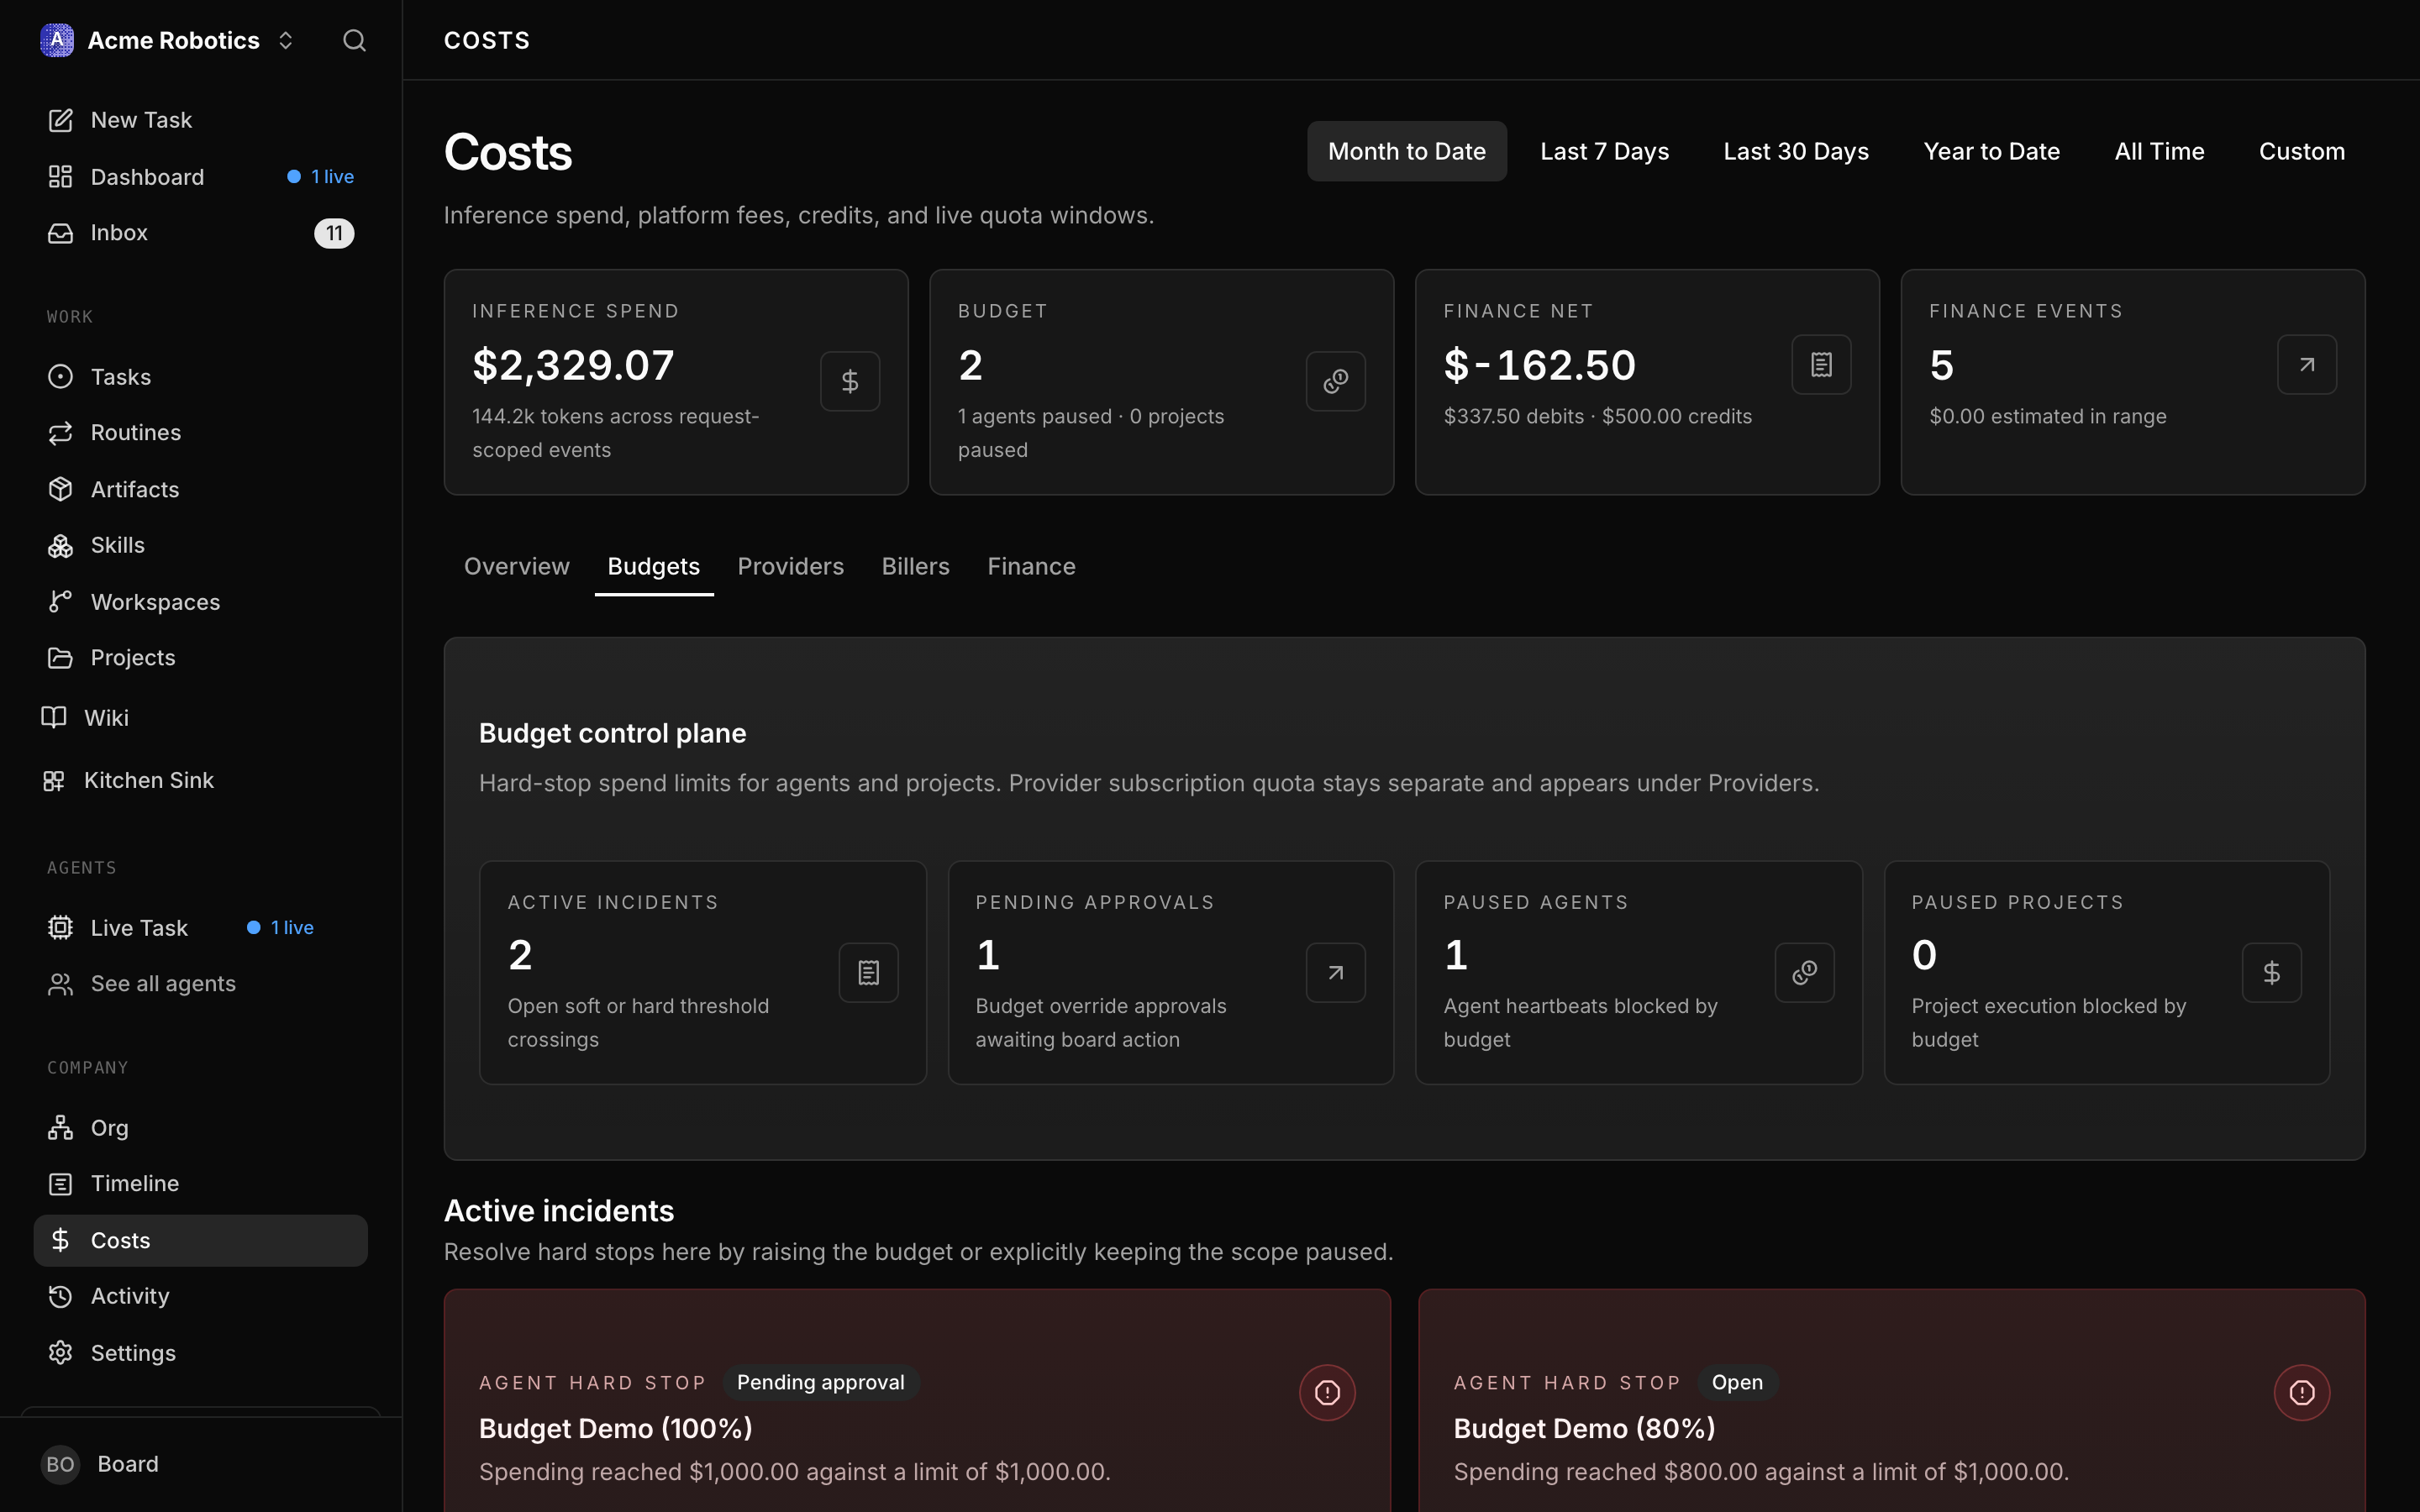Click the New Task compose icon

click(60, 120)
